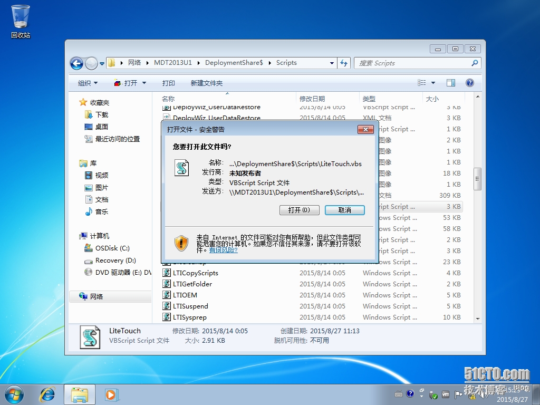Sort by 大小 column header

point(444,99)
